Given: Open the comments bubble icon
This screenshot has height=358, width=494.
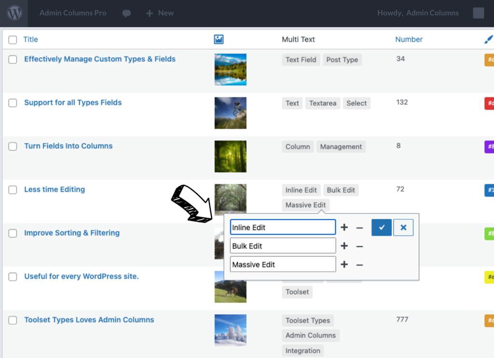Looking at the screenshot, I should [x=126, y=13].
